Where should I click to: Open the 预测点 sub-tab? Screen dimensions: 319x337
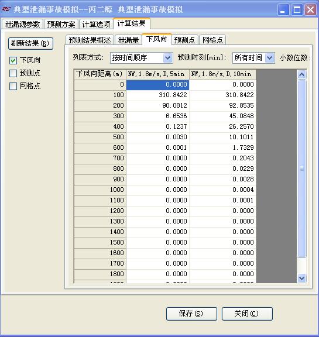pos(184,40)
